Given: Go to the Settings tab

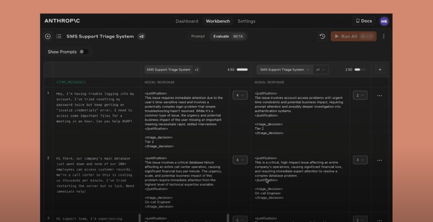Looking at the screenshot, I should [246, 21].
